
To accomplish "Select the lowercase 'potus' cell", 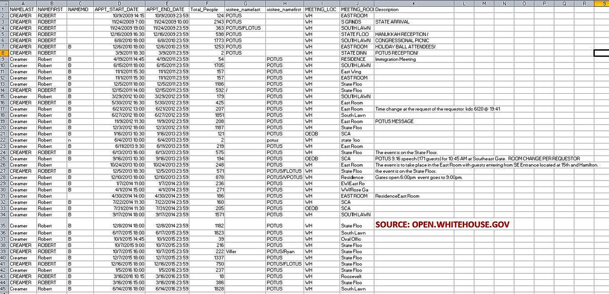I will [284, 140].
